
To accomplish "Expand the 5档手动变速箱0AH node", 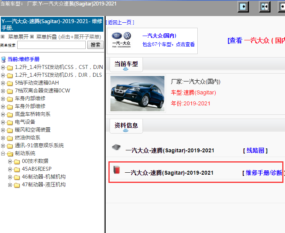I will pos(3,83).
